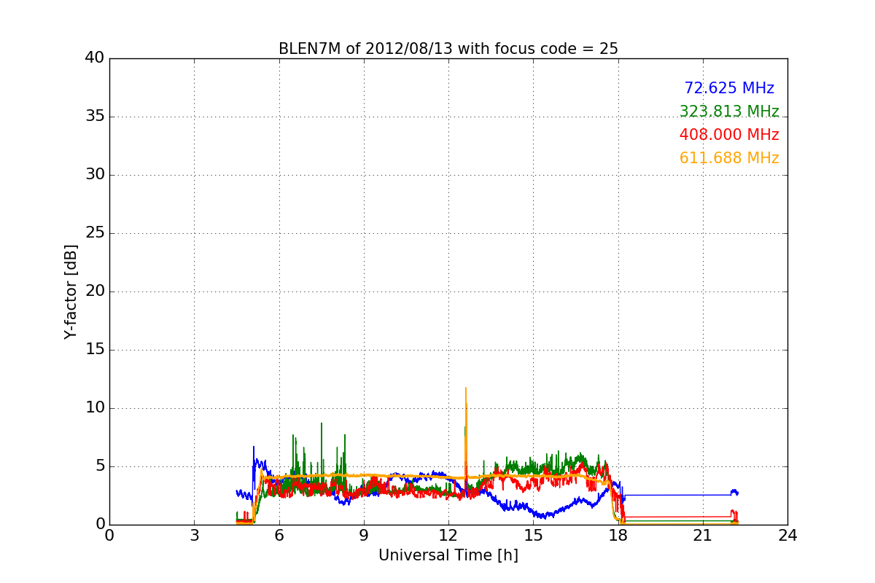Click the y-axis tick label 10
Image resolution: width=875 pixels, height=583 pixels.
click(x=94, y=408)
